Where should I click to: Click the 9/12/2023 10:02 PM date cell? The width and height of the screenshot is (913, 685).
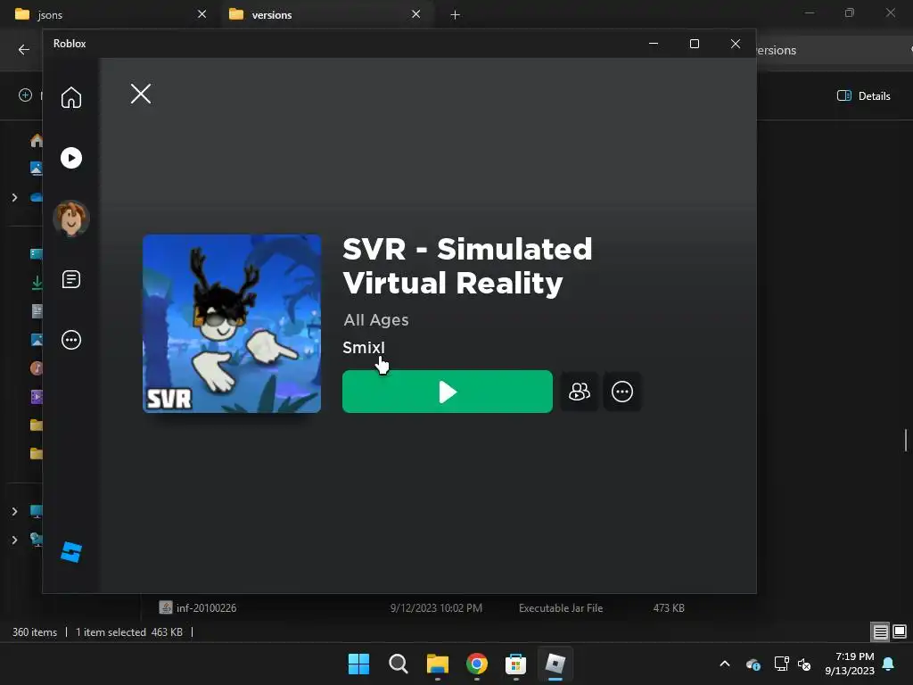(436, 608)
